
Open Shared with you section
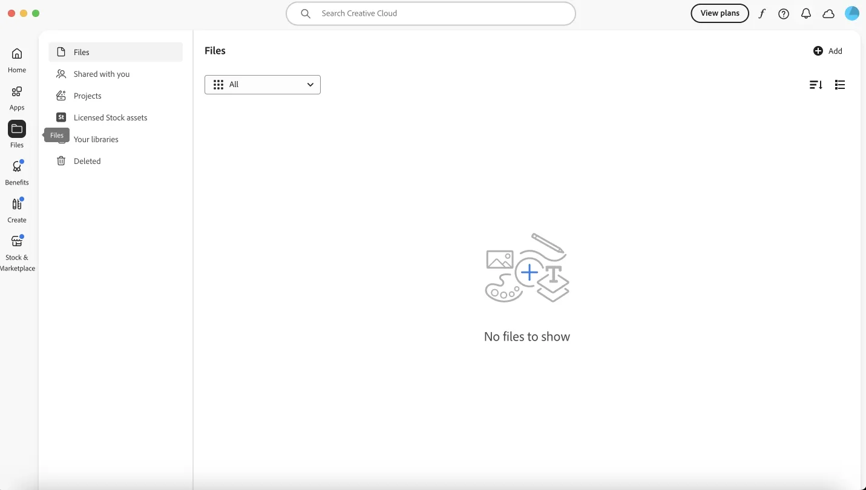100,74
